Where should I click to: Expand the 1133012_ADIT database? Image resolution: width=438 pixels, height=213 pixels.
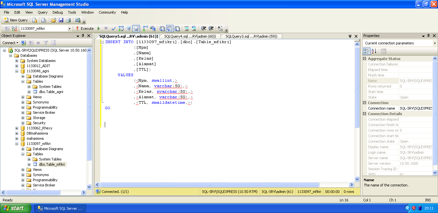coord(17,66)
